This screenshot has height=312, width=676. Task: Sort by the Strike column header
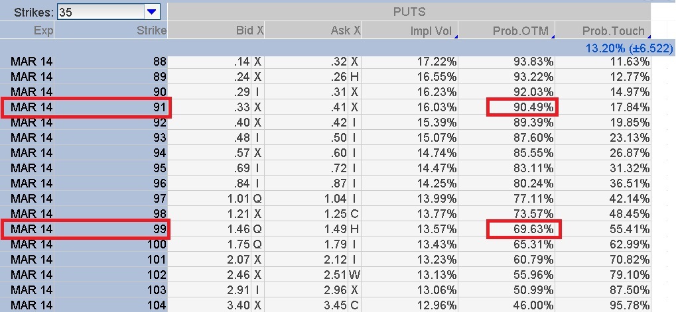(x=151, y=30)
